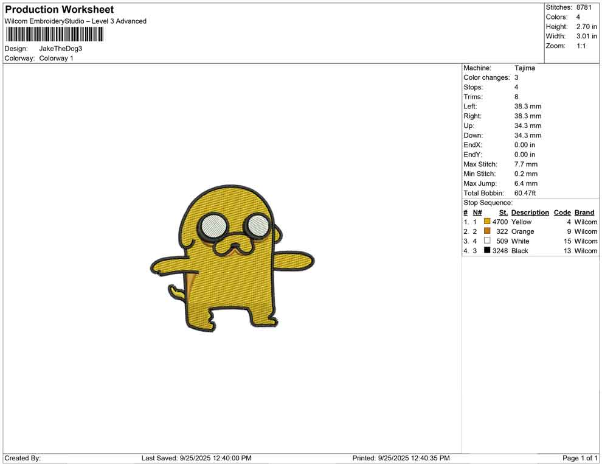Image resolution: width=602 pixels, height=464 pixels.
Task: Click the design name 'JakeTheDog3'
Action: pyautogui.click(x=61, y=49)
